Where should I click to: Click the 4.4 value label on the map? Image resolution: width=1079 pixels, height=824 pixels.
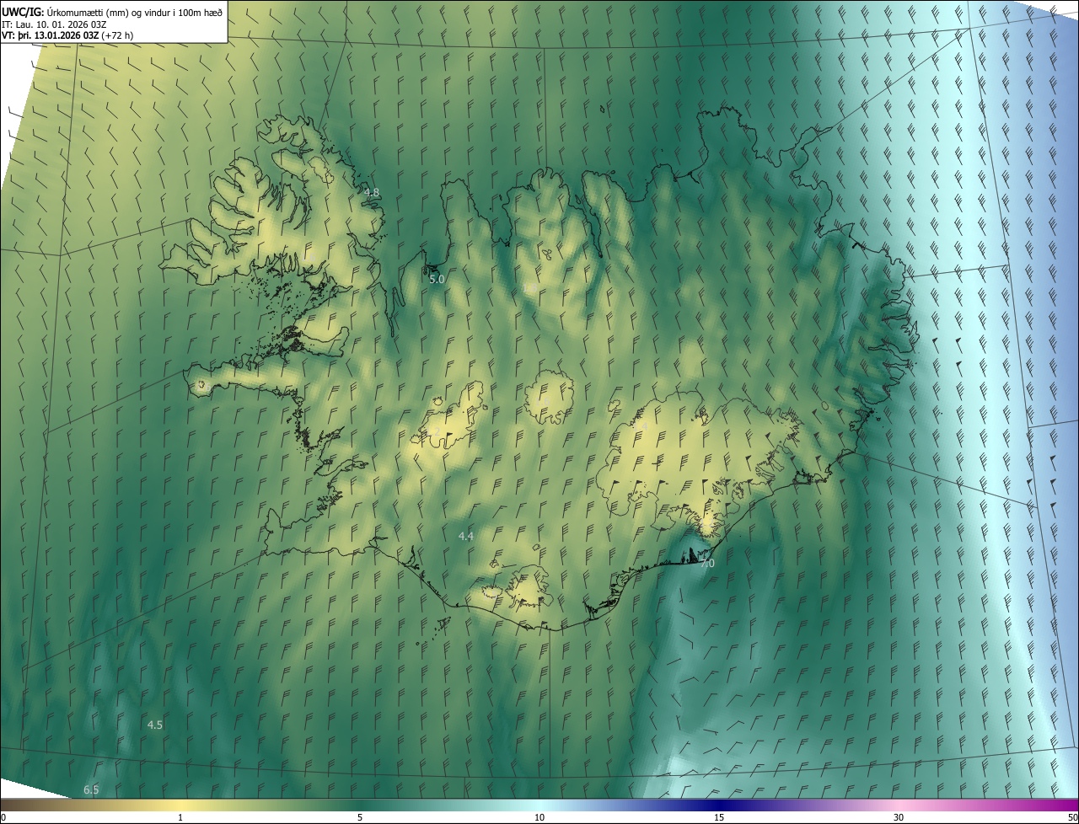tap(466, 537)
